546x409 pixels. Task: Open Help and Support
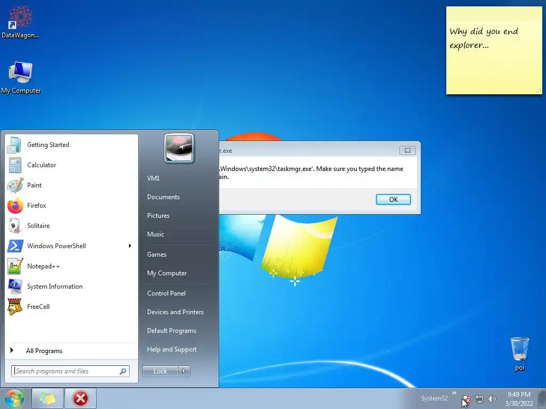172,349
